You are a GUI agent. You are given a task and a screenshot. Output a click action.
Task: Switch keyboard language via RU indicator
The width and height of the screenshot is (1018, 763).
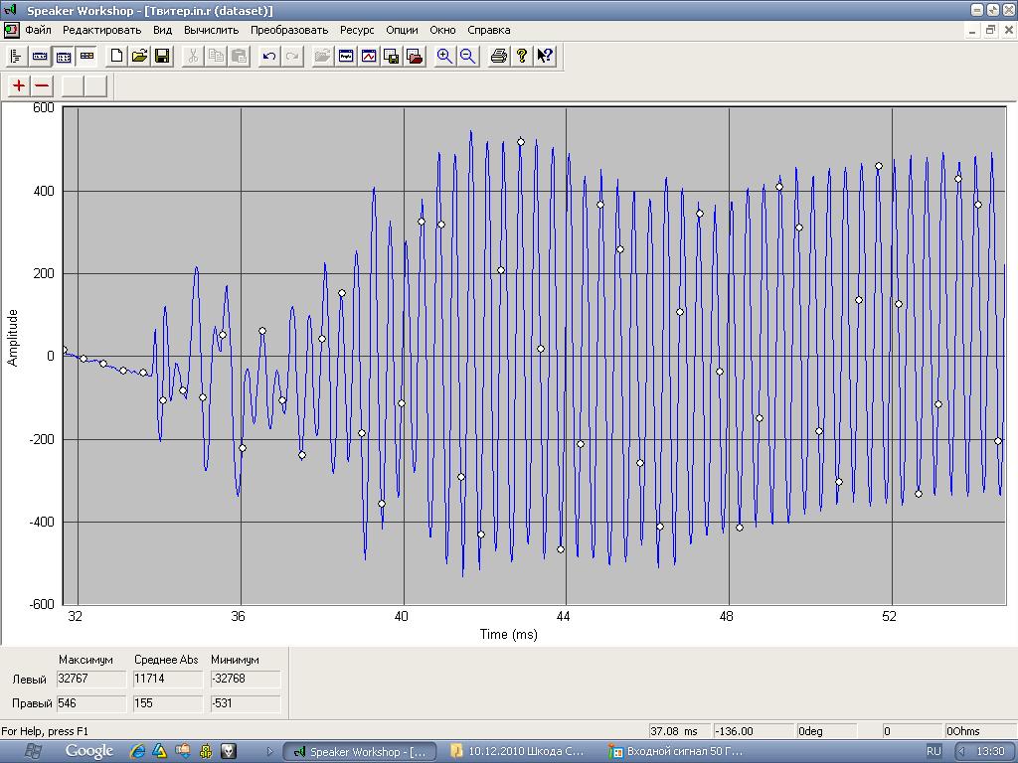pos(933,751)
